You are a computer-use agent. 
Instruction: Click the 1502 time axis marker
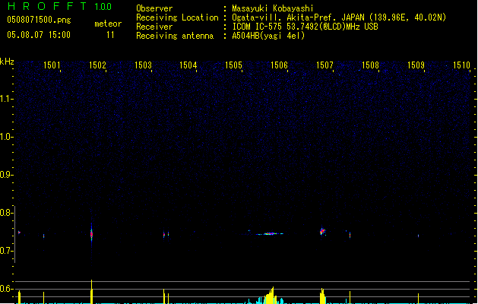tap(97, 65)
